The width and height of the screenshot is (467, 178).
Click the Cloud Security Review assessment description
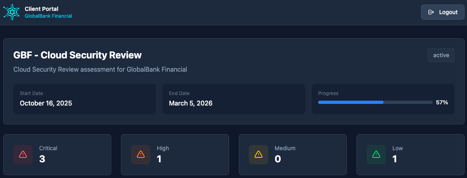point(100,69)
